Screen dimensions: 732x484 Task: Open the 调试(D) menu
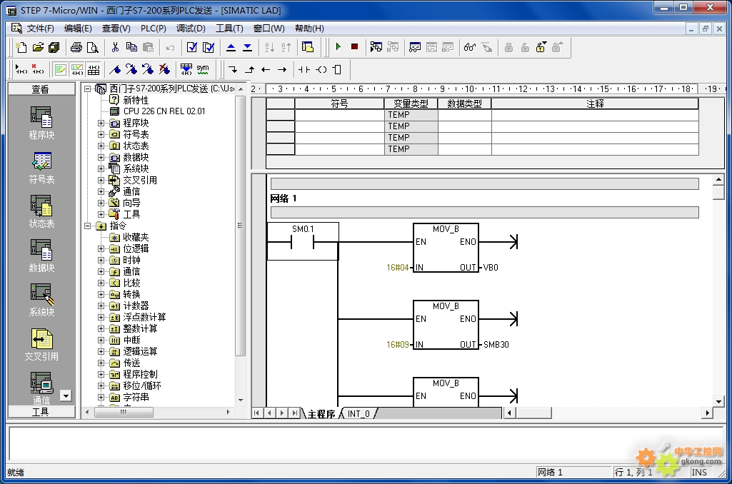pos(191,29)
